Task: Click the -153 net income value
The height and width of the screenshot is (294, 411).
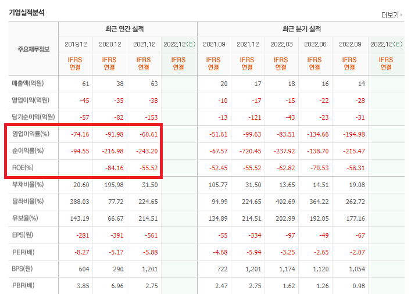Action: (151, 117)
